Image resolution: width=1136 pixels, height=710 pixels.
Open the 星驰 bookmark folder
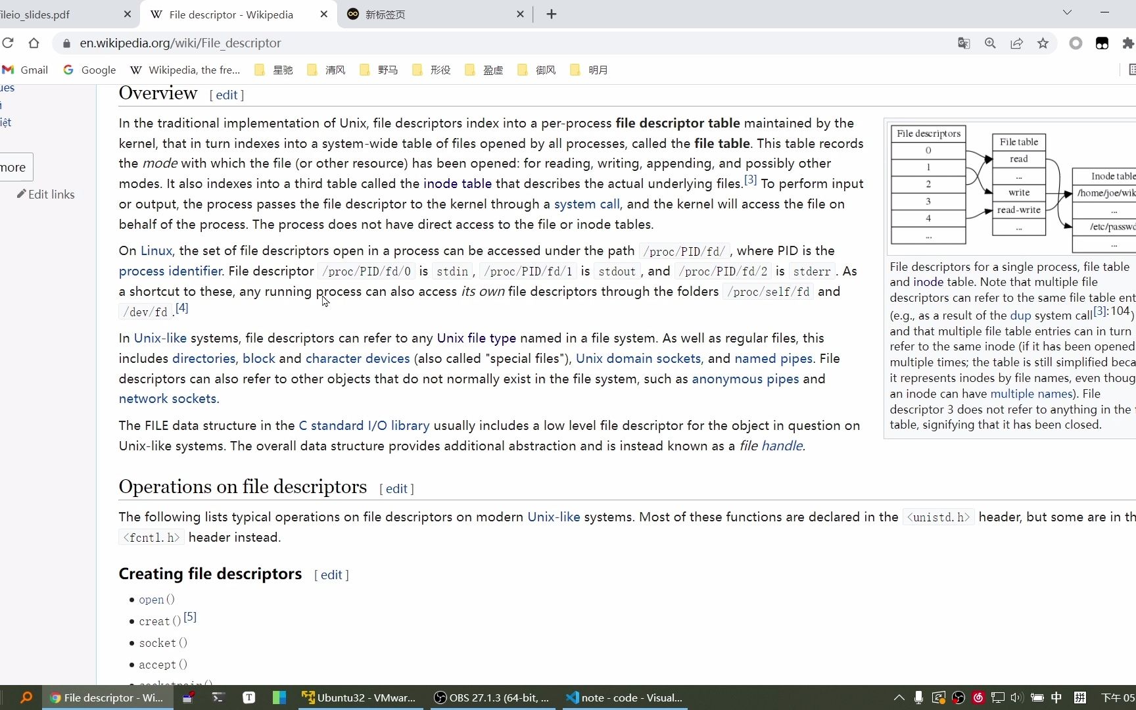273,70
